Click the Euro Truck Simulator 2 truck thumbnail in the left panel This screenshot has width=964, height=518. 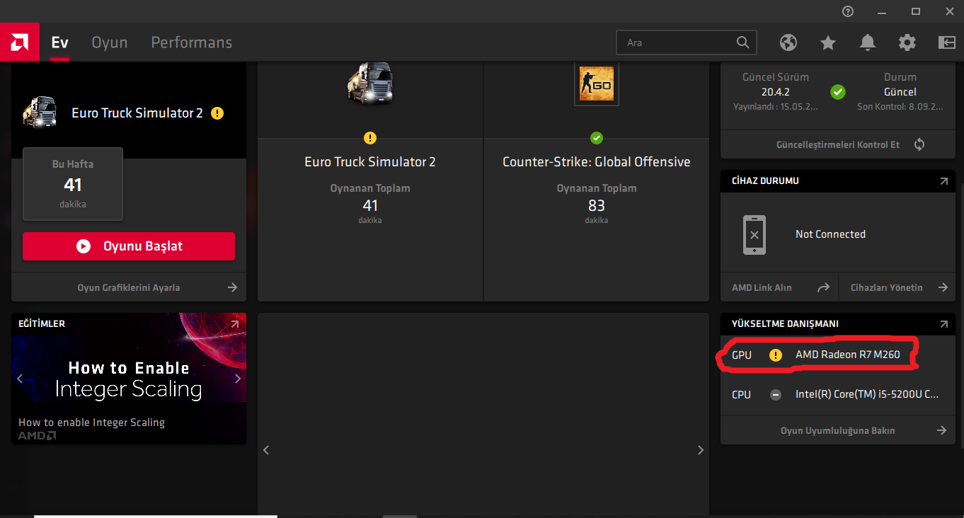point(40,111)
